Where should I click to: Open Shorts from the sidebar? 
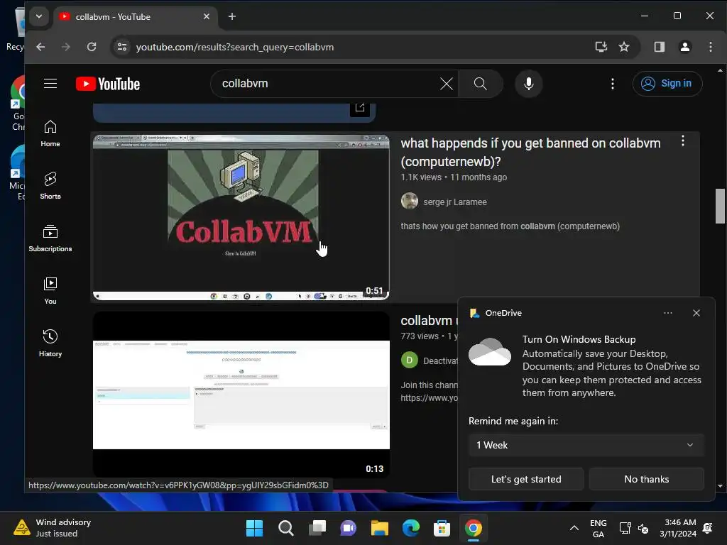tap(50, 186)
